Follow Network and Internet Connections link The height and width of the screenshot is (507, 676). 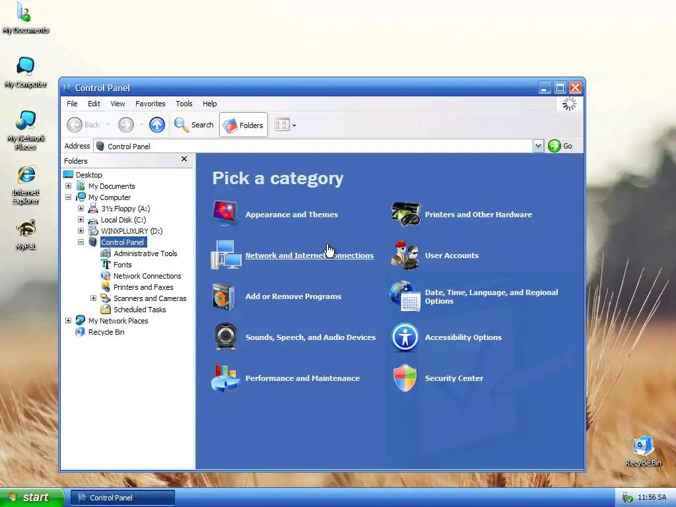310,255
